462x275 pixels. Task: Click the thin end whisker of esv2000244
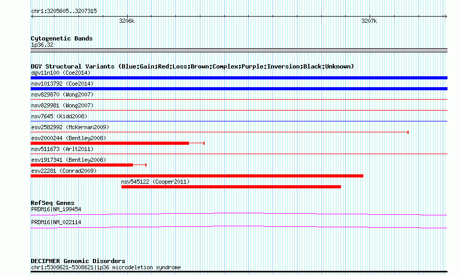(x=197, y=143)
